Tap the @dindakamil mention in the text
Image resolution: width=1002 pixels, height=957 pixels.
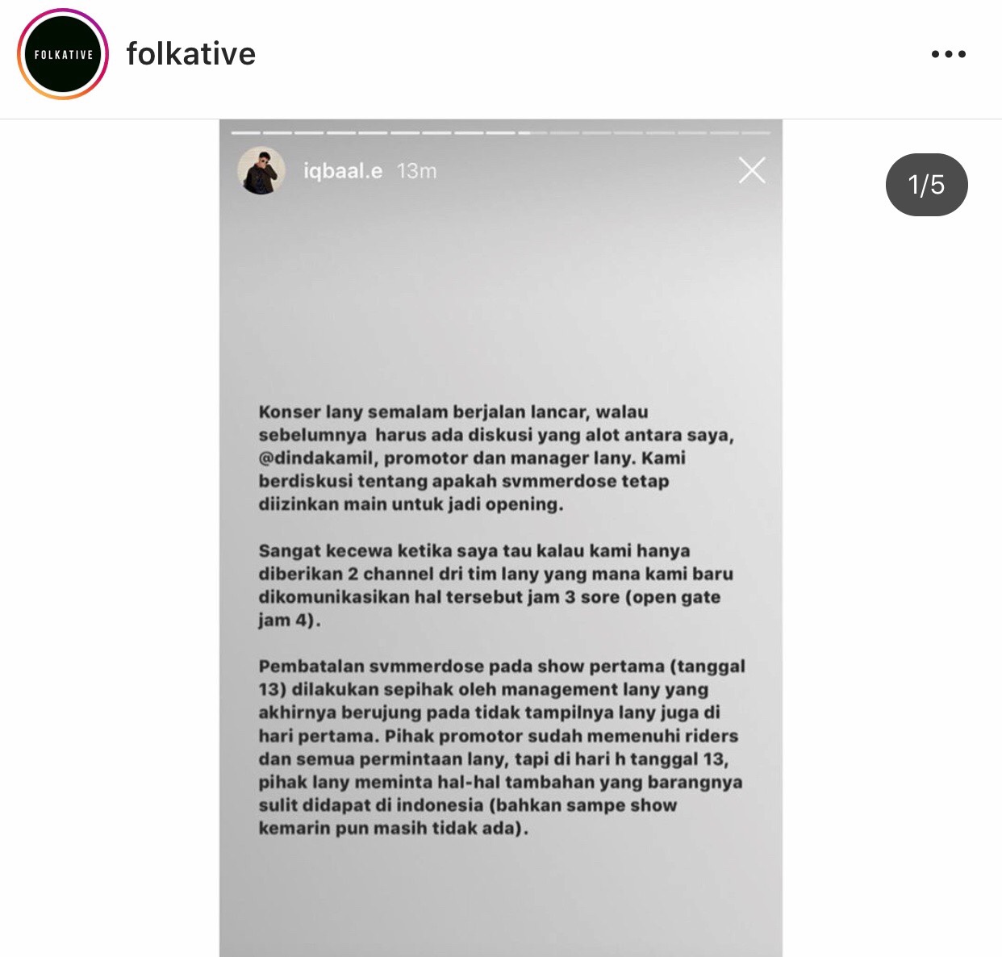[x=319, y=458]
